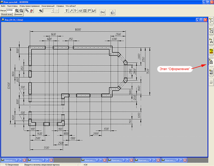Select the surface finish square-root symbol tool
Image resolution: width=214 pixels, height=166 pixels.
point(80,11)
